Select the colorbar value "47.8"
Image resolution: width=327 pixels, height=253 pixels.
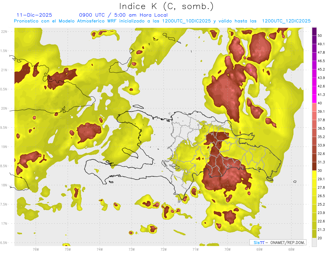321,52
